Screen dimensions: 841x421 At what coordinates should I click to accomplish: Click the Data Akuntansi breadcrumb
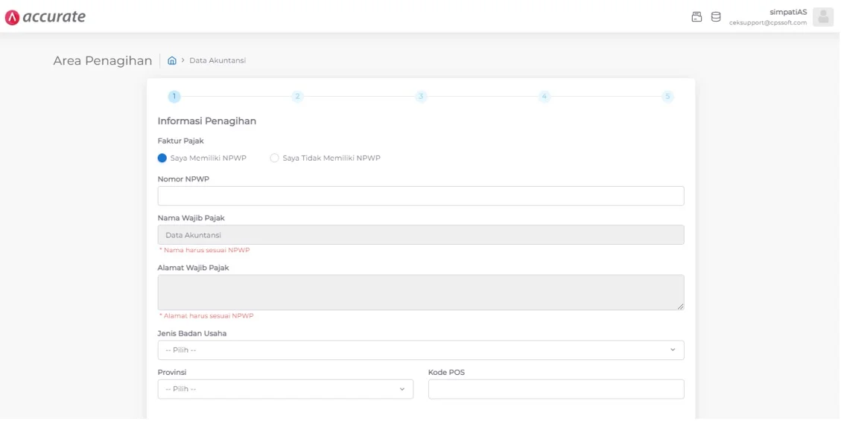click(218, 60)
